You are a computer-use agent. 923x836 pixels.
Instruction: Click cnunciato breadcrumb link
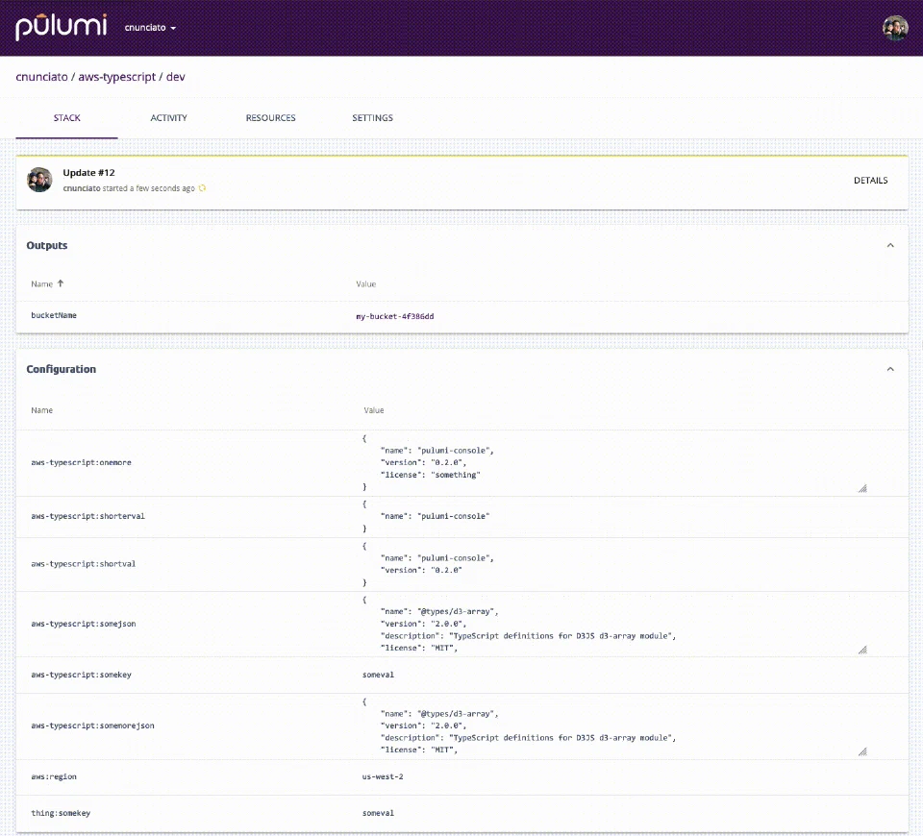click(41, 77)
